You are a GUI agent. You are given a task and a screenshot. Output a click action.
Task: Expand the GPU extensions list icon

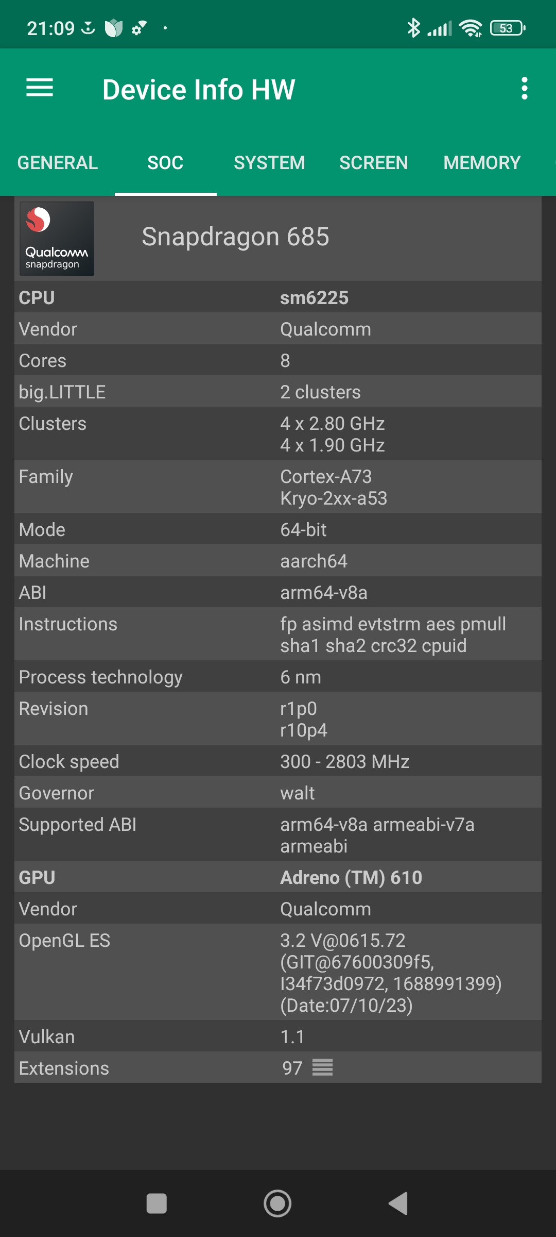click(x=323, y=1067)
